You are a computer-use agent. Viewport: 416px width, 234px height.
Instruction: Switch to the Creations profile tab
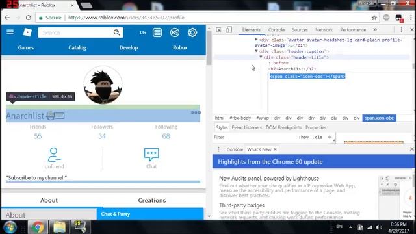[x=151, y=200]
